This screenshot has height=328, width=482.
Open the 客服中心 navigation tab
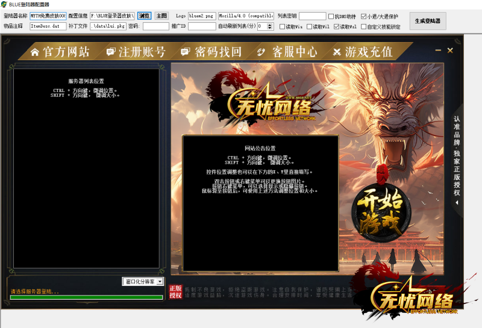tap(287, 52)
